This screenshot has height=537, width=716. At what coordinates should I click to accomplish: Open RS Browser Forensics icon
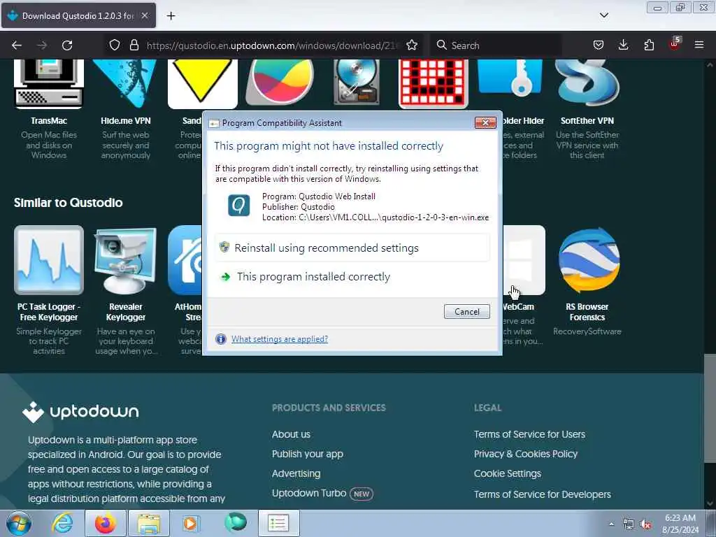589,260
